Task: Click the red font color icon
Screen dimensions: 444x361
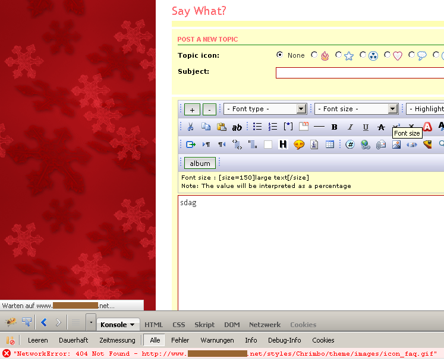Action: click(427, 127)
